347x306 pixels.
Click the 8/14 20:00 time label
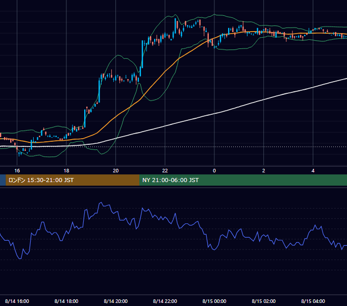tap(116, 301)
